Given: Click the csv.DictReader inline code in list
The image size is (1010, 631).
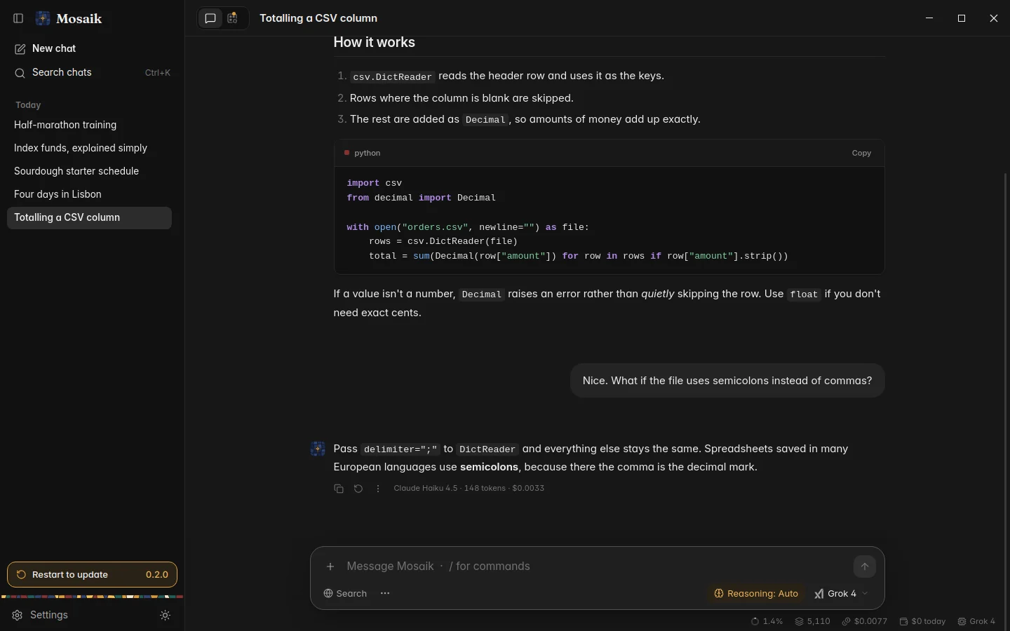Looking at the screenshot, I should click(x=393, y=76).
